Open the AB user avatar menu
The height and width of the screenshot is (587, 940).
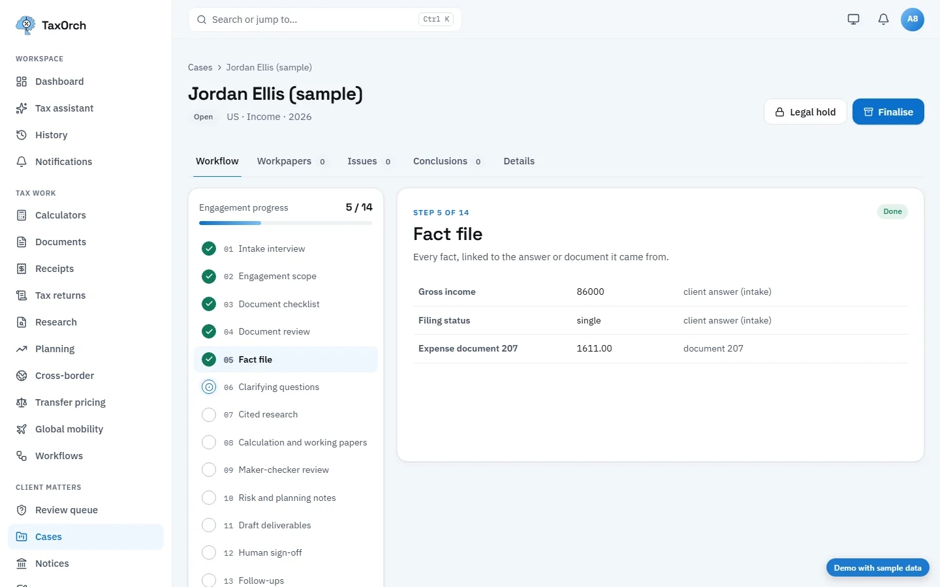pyautogui.click(x=913, y=20)
